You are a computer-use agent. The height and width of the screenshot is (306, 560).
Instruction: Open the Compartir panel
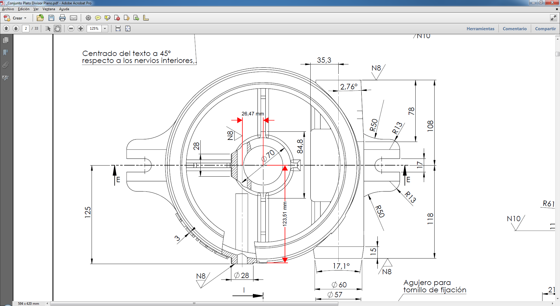coord(545,29)
